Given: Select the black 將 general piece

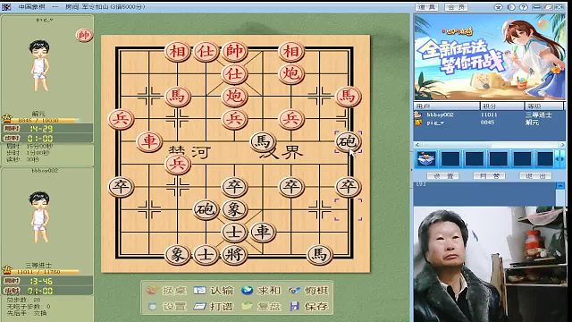Looking at the screenshot, I should tap(234, 254).
